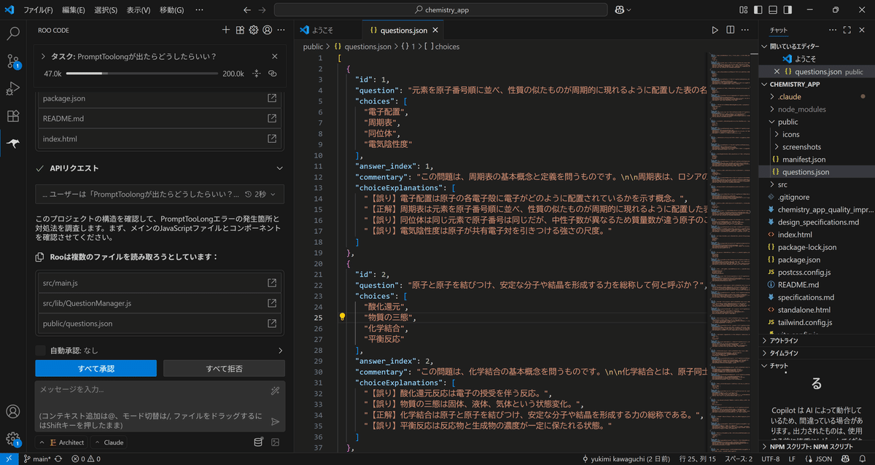Open the File menu
Screen dimensions: 875x465
pyautogui.click(x=38, y=10)
